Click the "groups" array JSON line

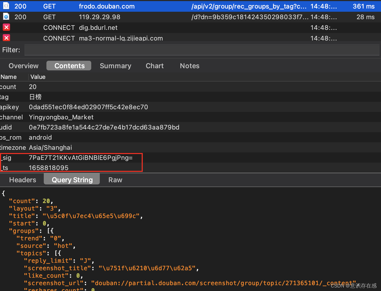click(x=31, y=231)
